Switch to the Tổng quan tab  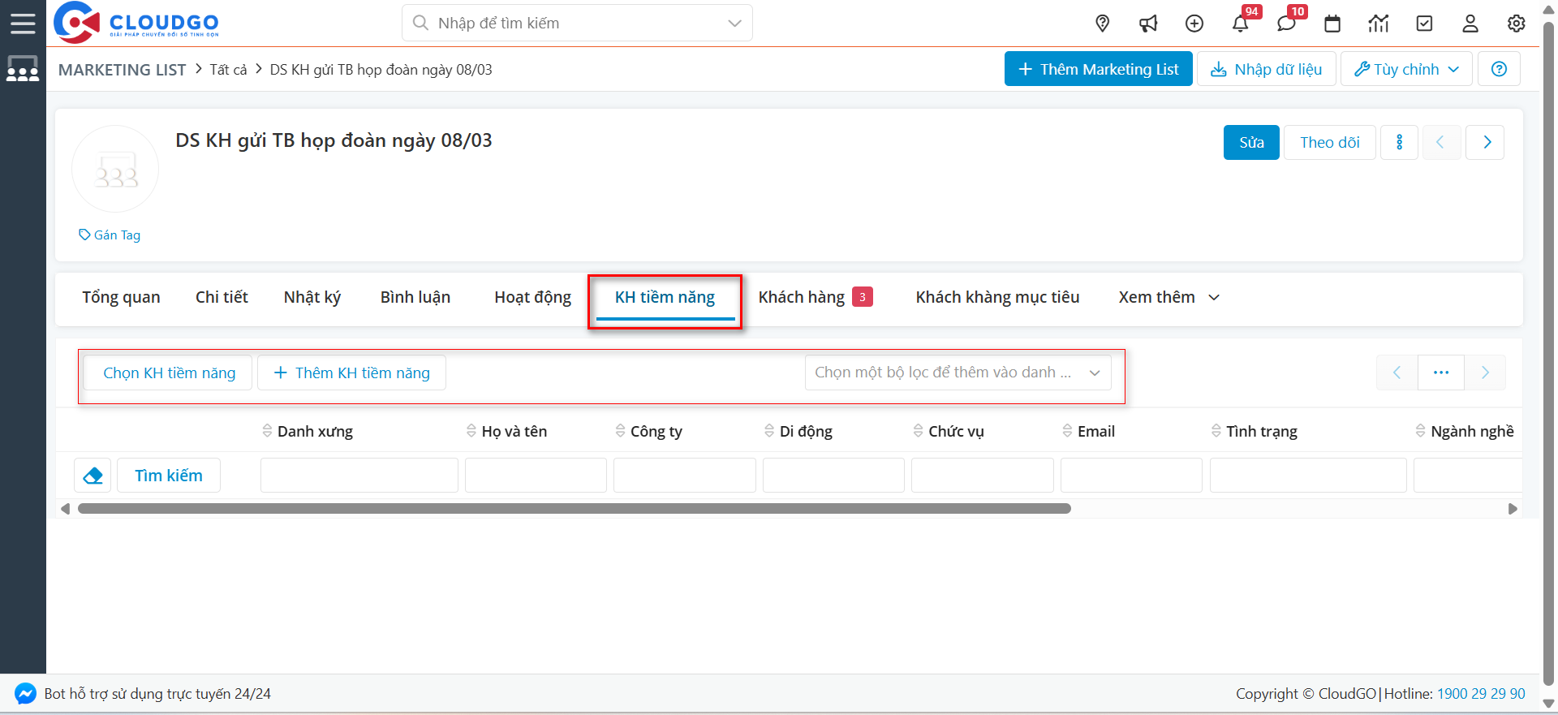point(121,297)
